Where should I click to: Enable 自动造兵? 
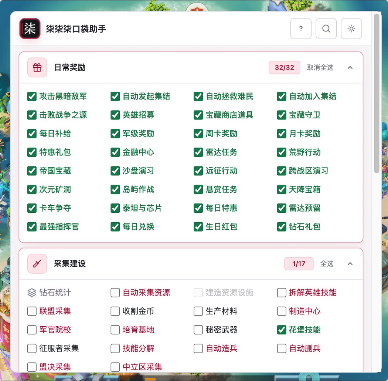[198, 348]
